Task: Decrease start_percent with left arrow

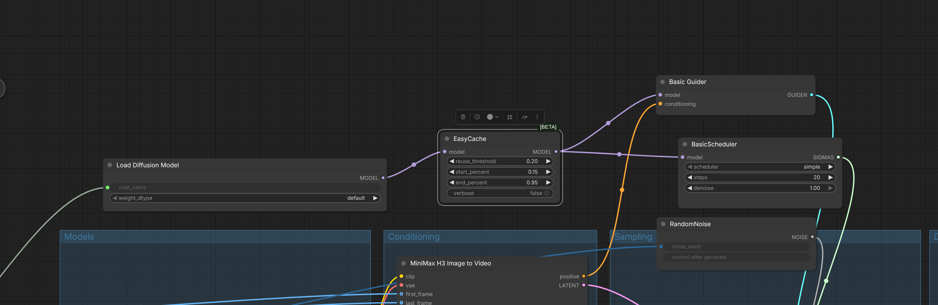Action: click(452, 172)
